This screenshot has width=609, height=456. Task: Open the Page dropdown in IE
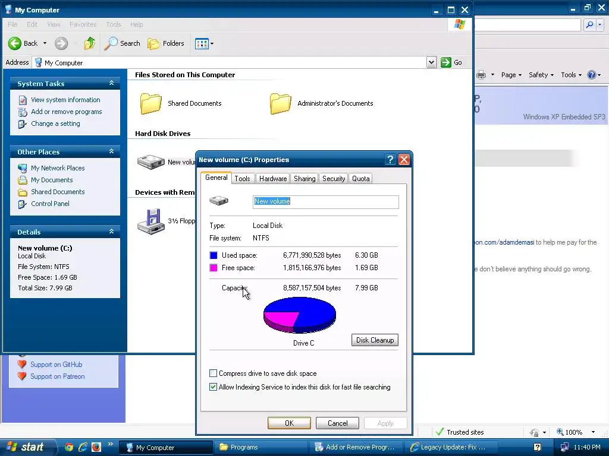point(511,75)
